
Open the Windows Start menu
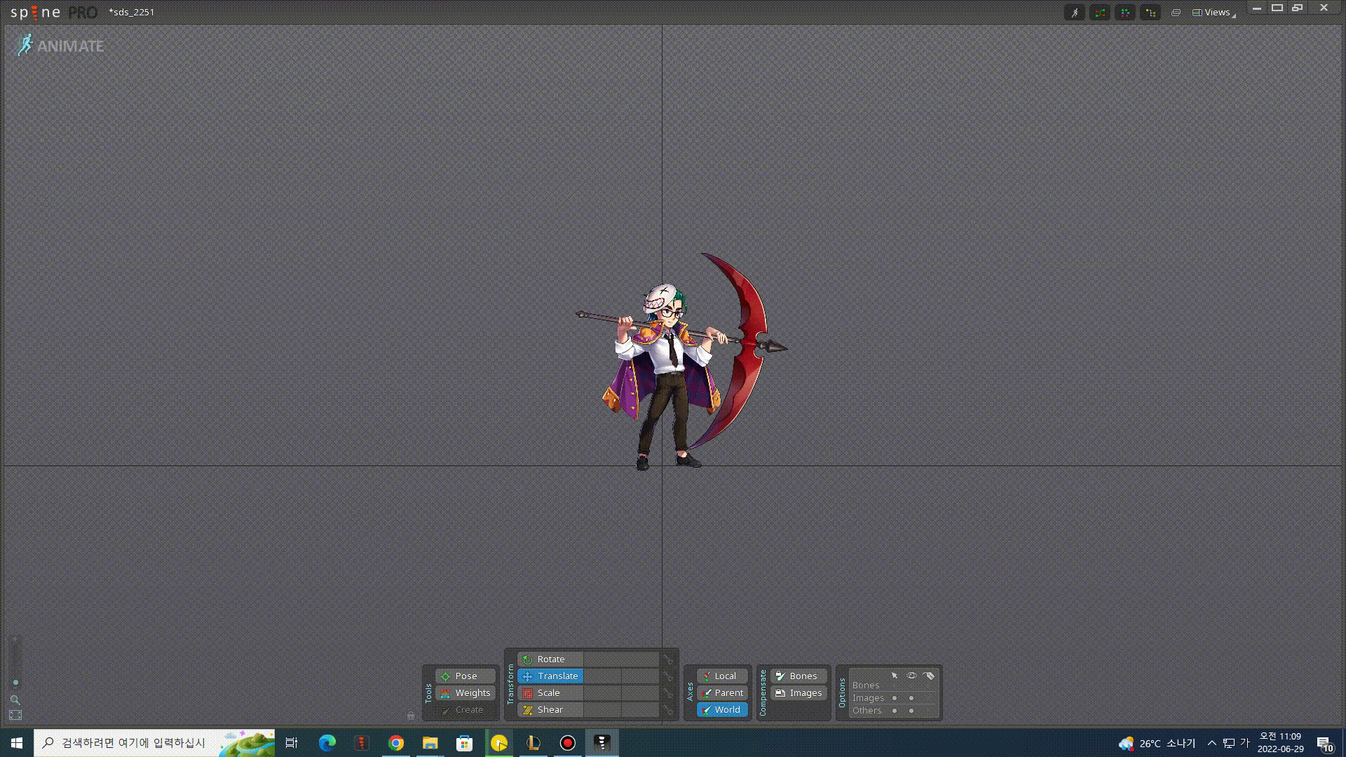coord(17,743)
